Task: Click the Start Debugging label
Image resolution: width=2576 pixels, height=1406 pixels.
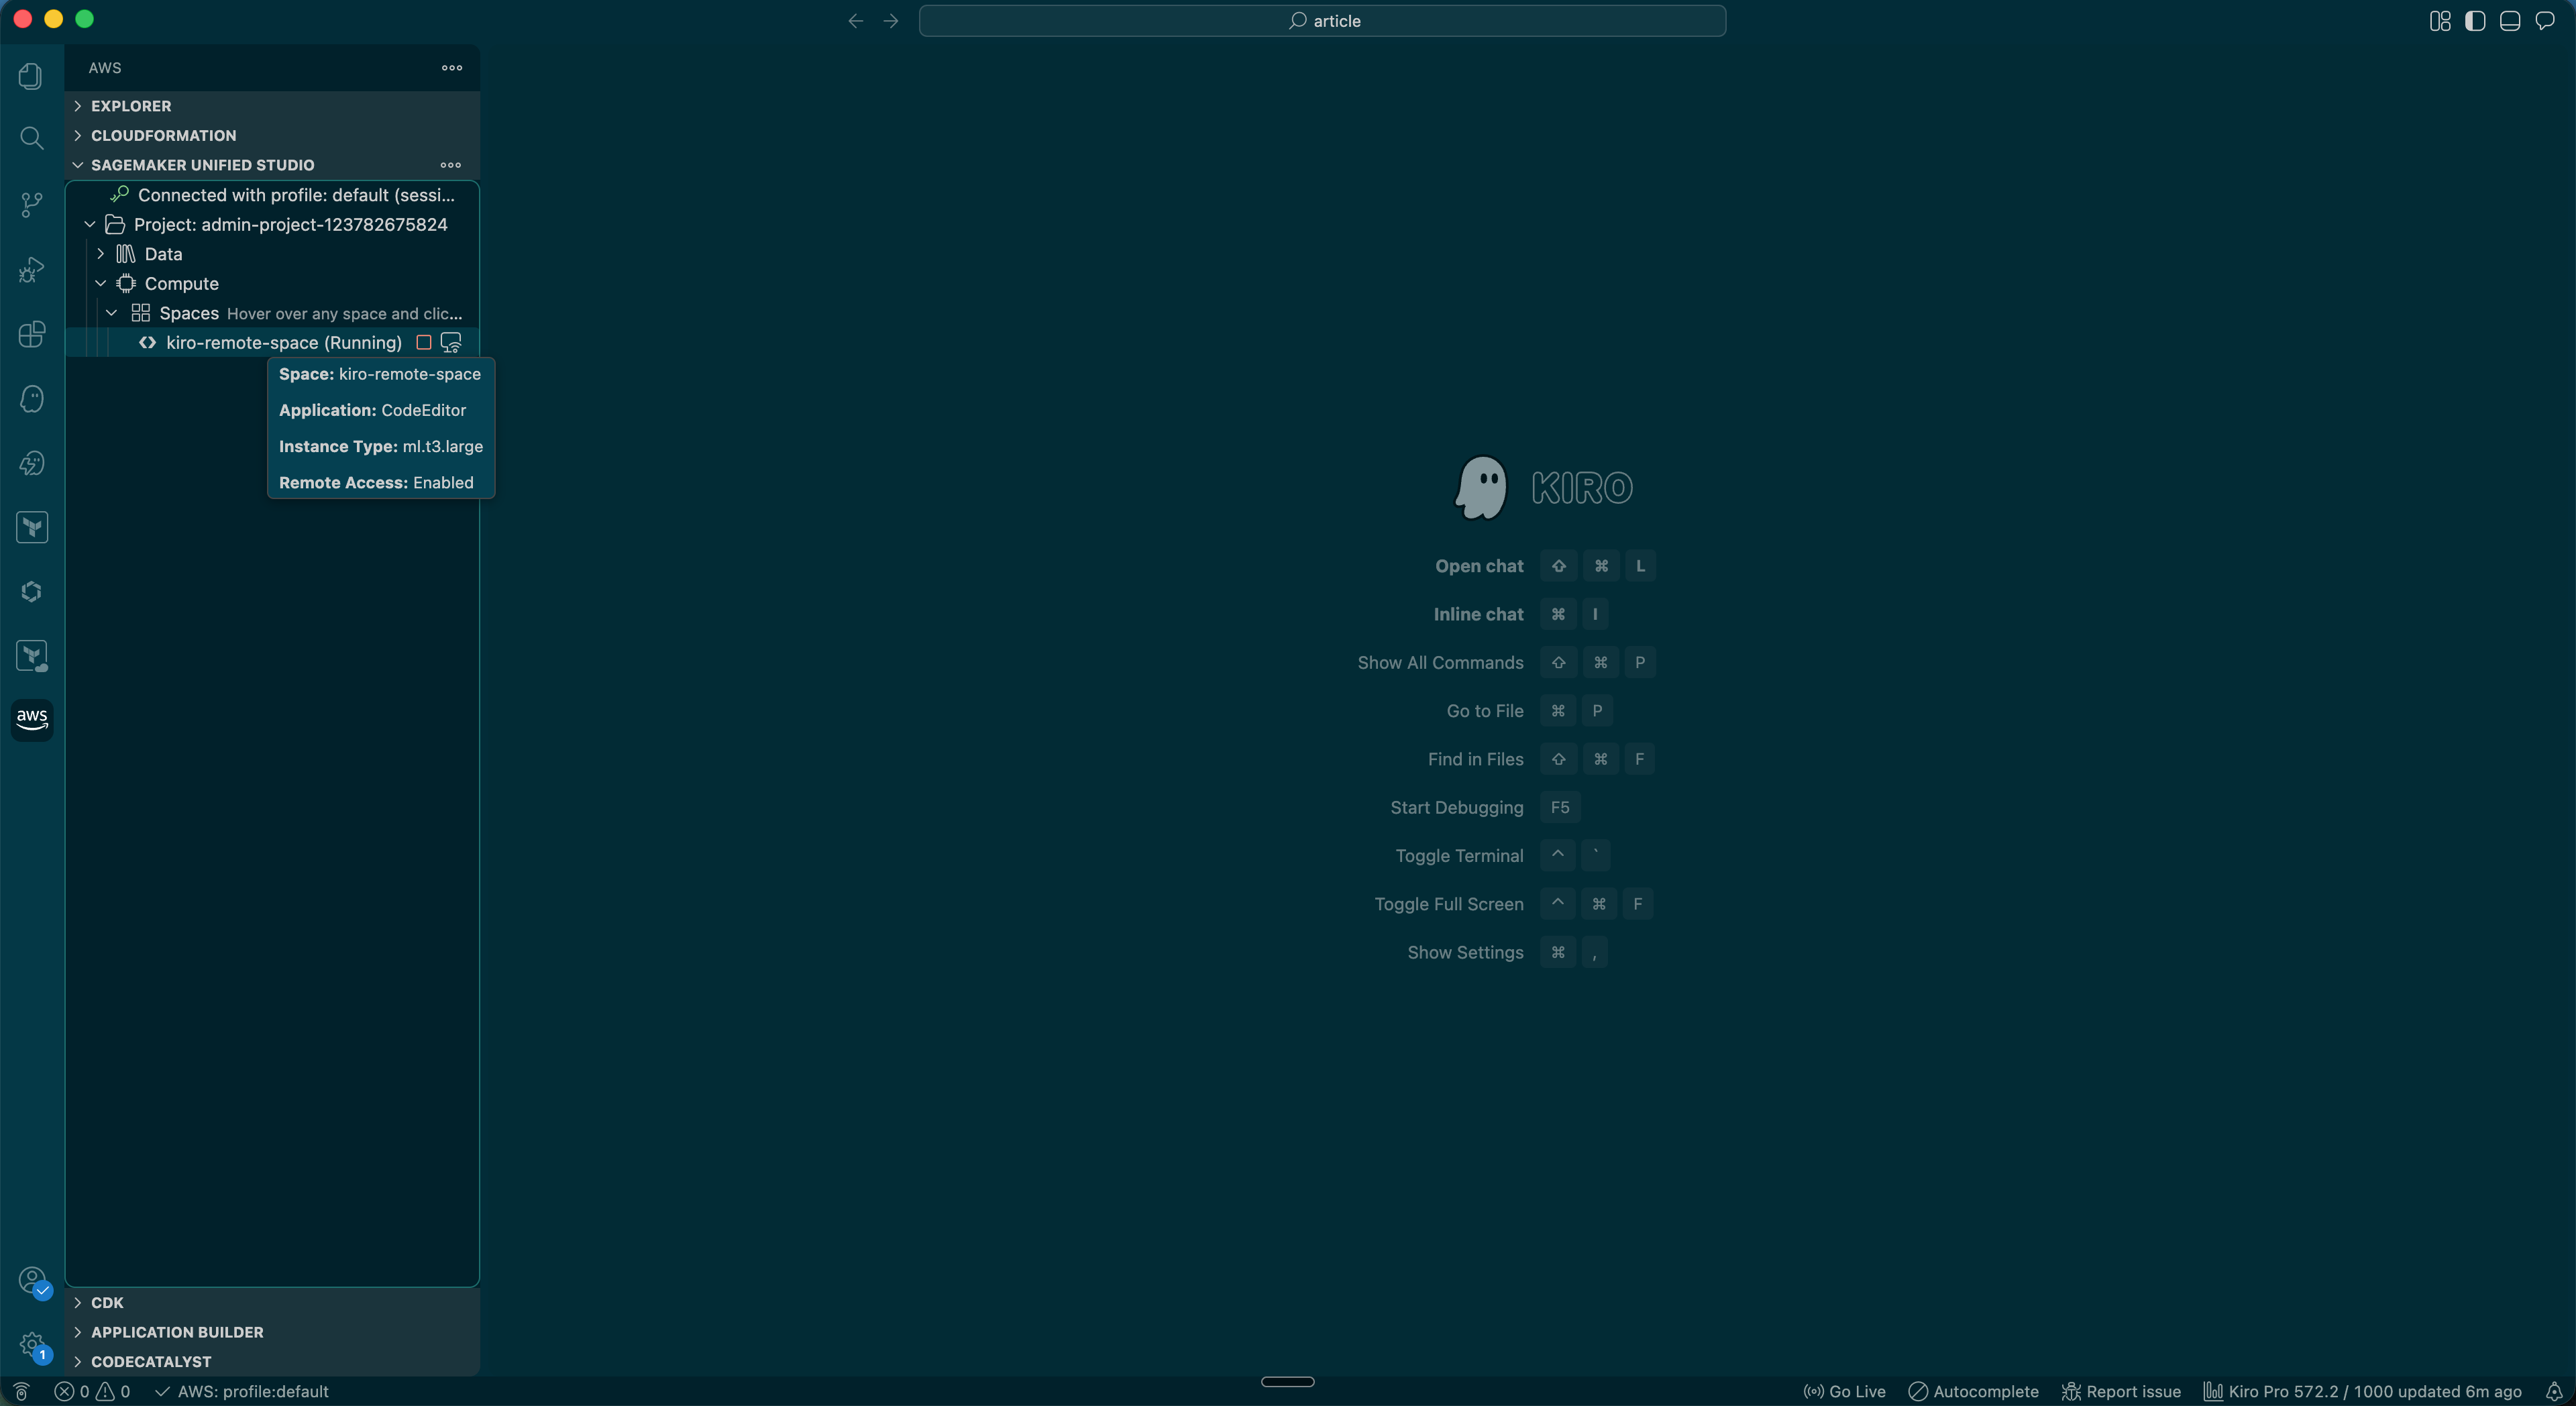Action: 1457,807
